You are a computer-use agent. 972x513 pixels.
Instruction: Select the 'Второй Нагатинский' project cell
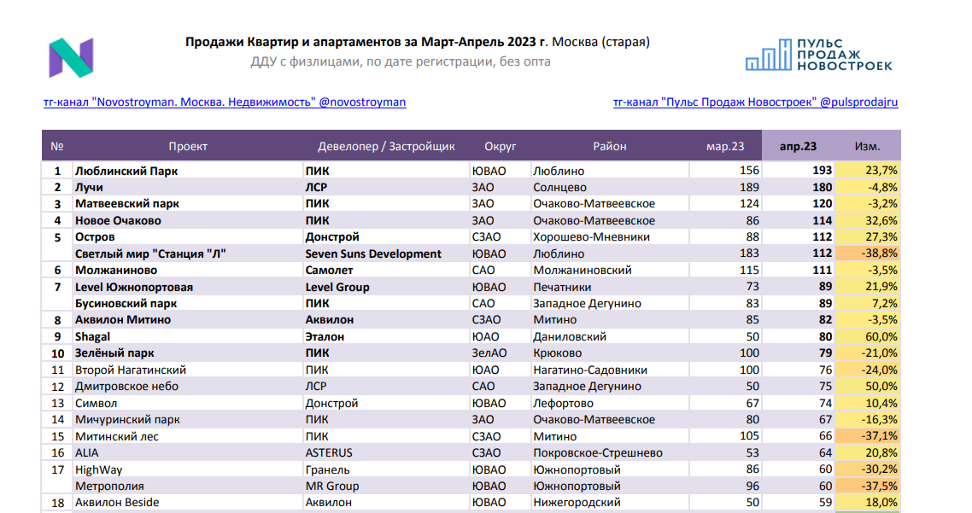pyautogui.click(x=188, y=370)
